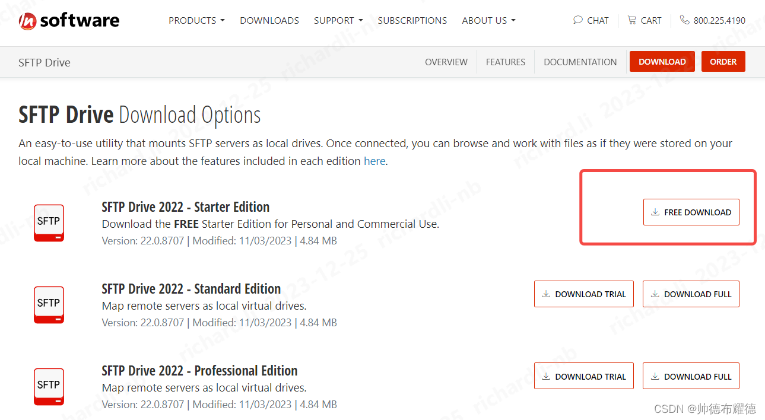Select SUBSCRIPTIONS from the navigation bar
Viewport: 765px width, 420px height.
(x=412, y=20)
